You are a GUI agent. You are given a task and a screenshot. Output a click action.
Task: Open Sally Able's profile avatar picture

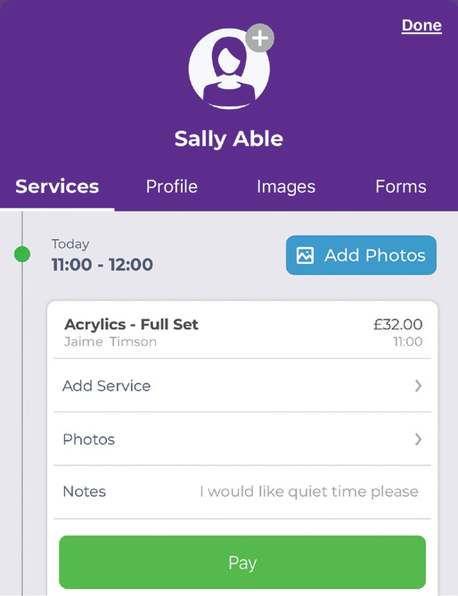point(229,70)
